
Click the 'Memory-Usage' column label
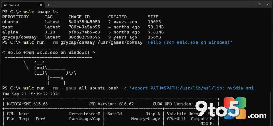(x=146, y=119)
